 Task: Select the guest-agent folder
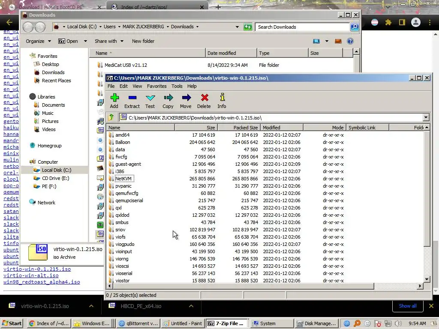tap(128, 164)
